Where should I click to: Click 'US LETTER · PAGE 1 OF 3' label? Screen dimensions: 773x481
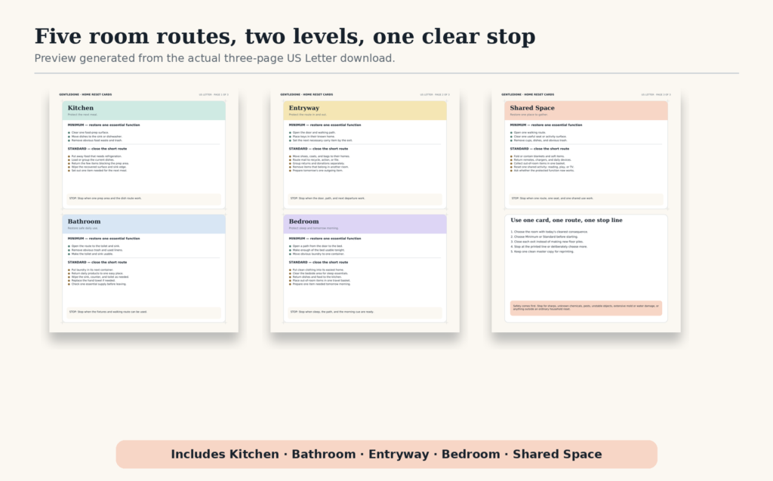[x=214, y=94]
